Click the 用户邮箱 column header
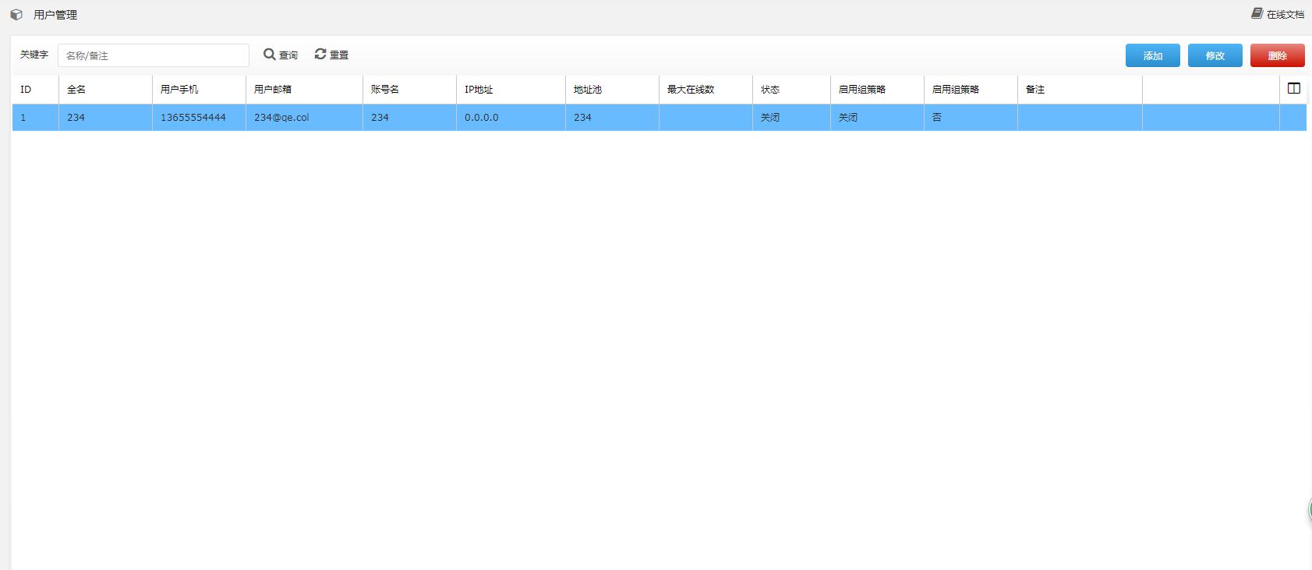The image size is (1312, 570). tap(304, 90)
